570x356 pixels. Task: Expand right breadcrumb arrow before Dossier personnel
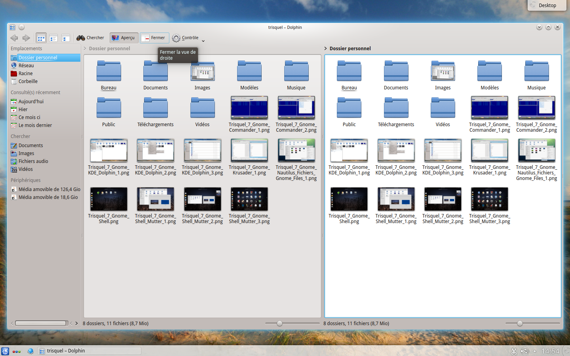click(x=325, y=49)
